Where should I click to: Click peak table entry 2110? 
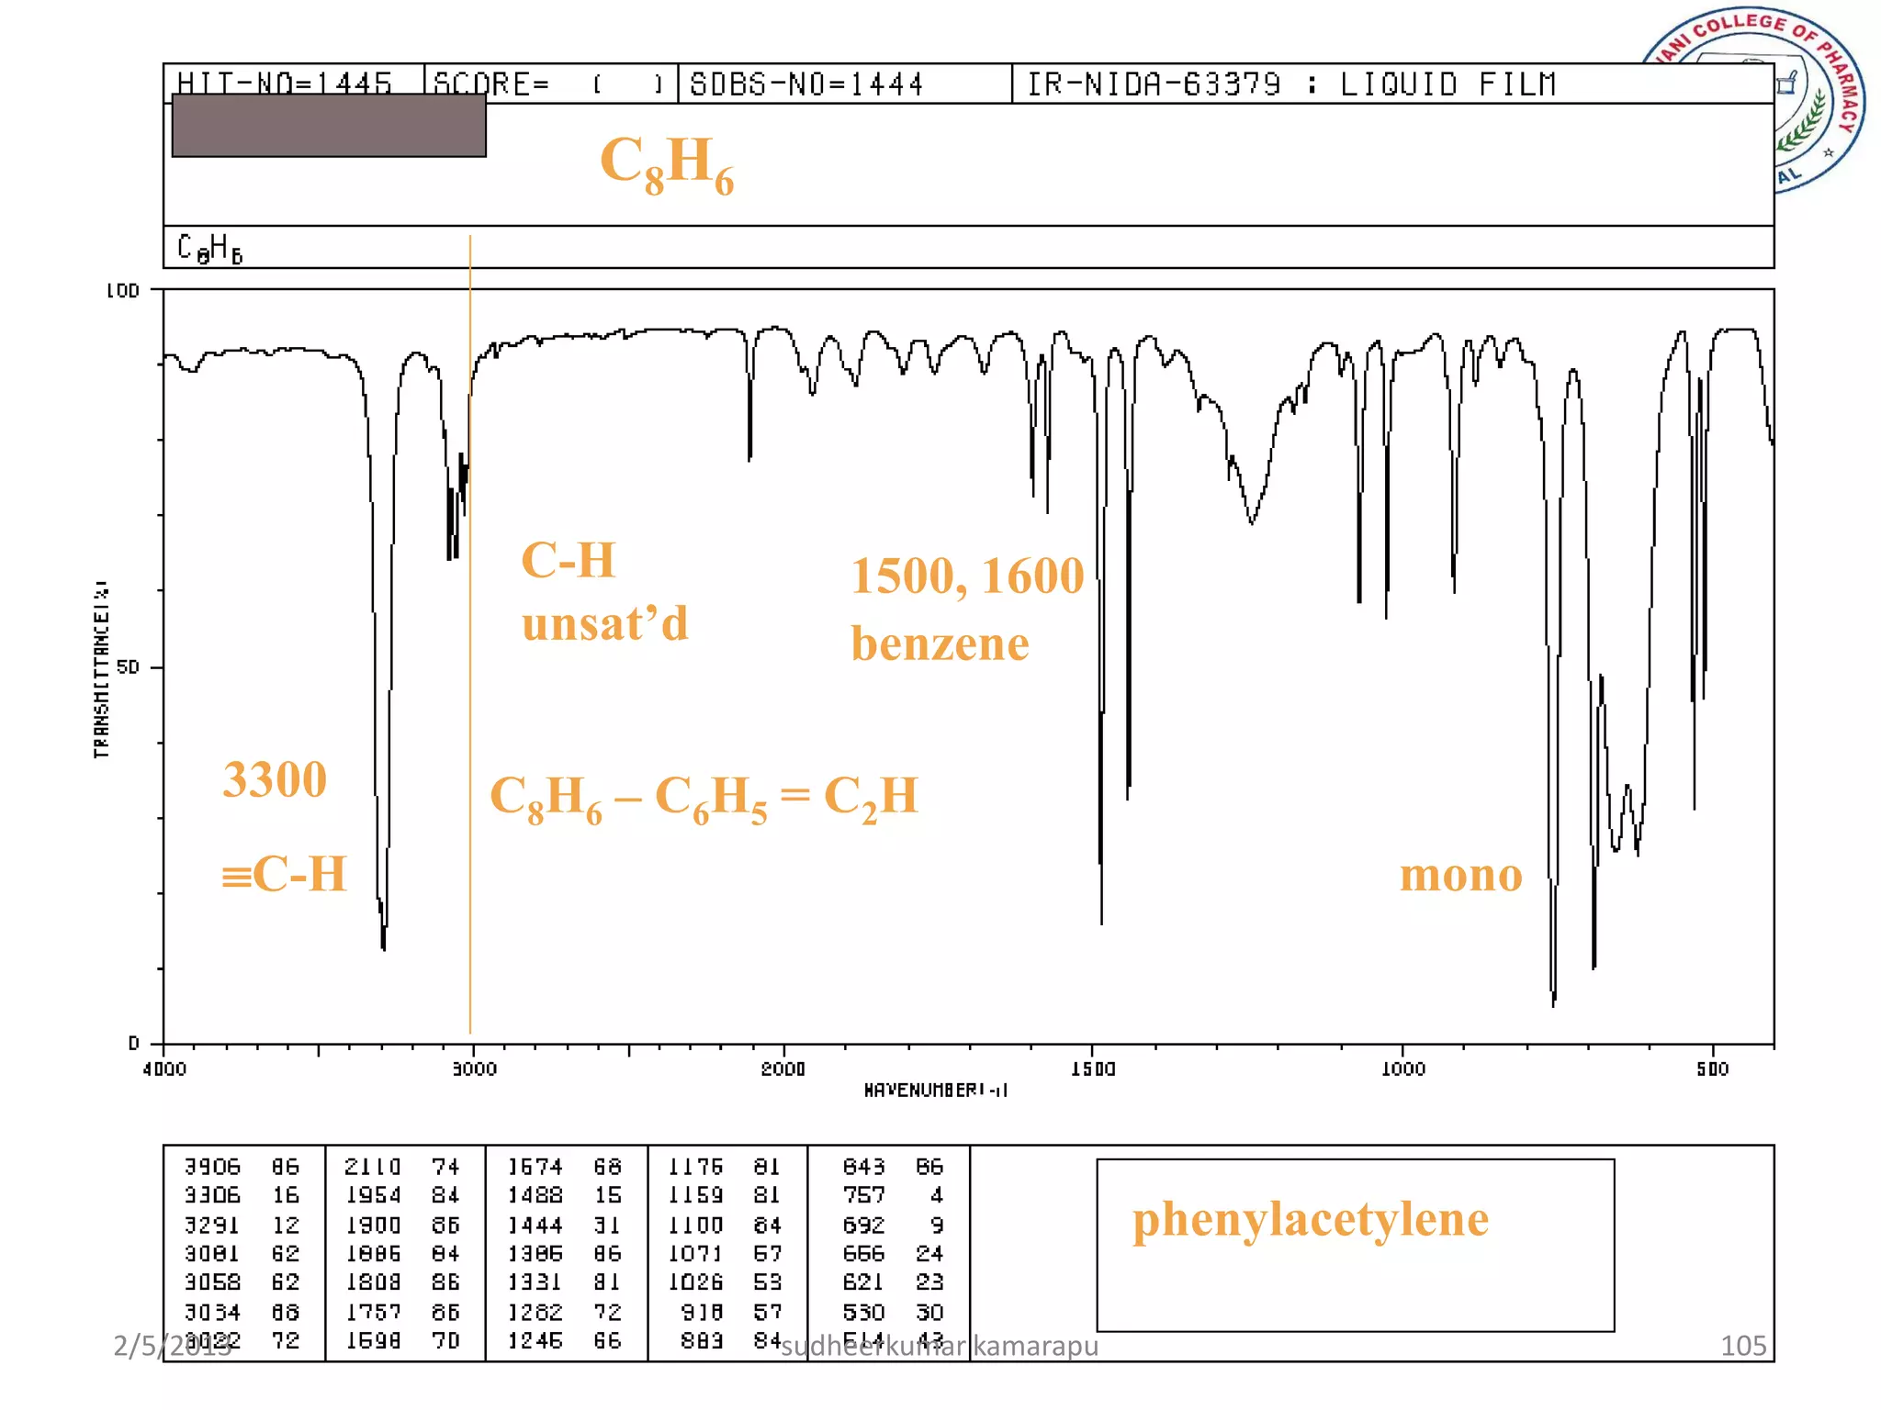point(373,1167)
